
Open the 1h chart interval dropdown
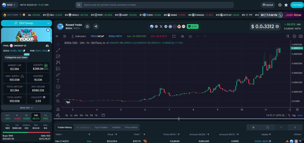click(x=57, y=36)
